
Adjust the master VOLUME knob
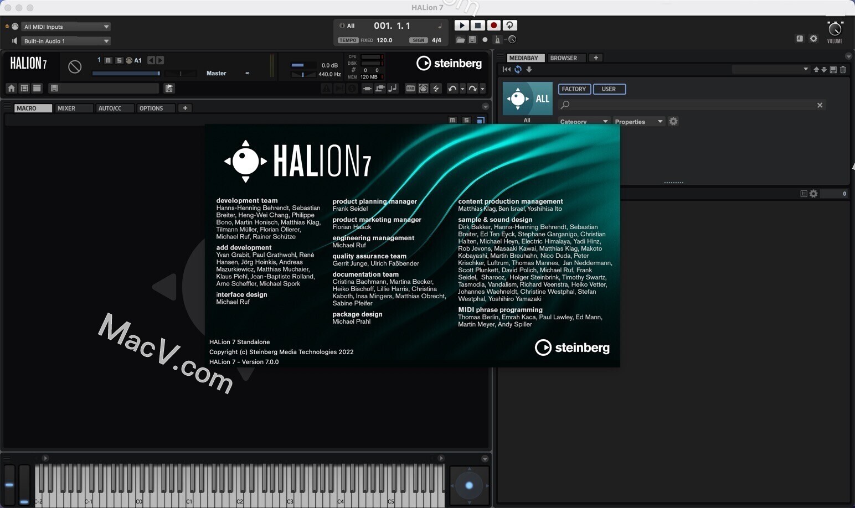(835, 29)
